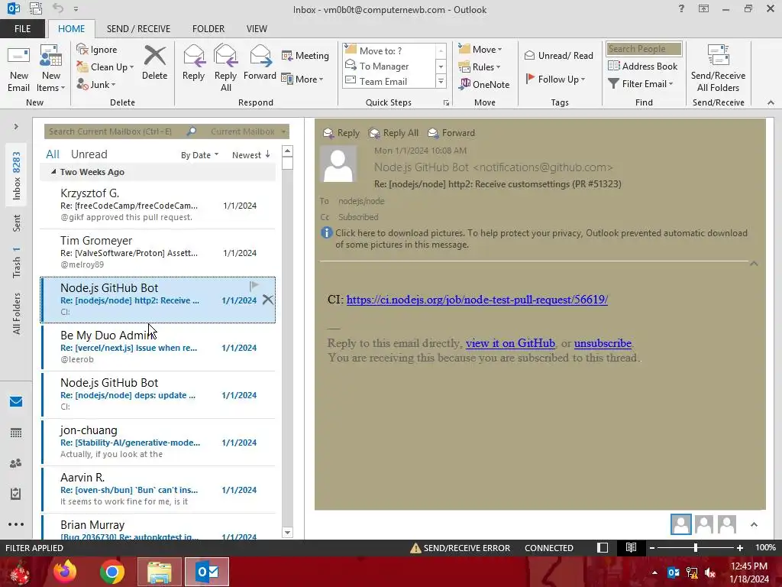782x587 pixels.
Task: Click Reply All in reading pane
Action: [393, 133]
